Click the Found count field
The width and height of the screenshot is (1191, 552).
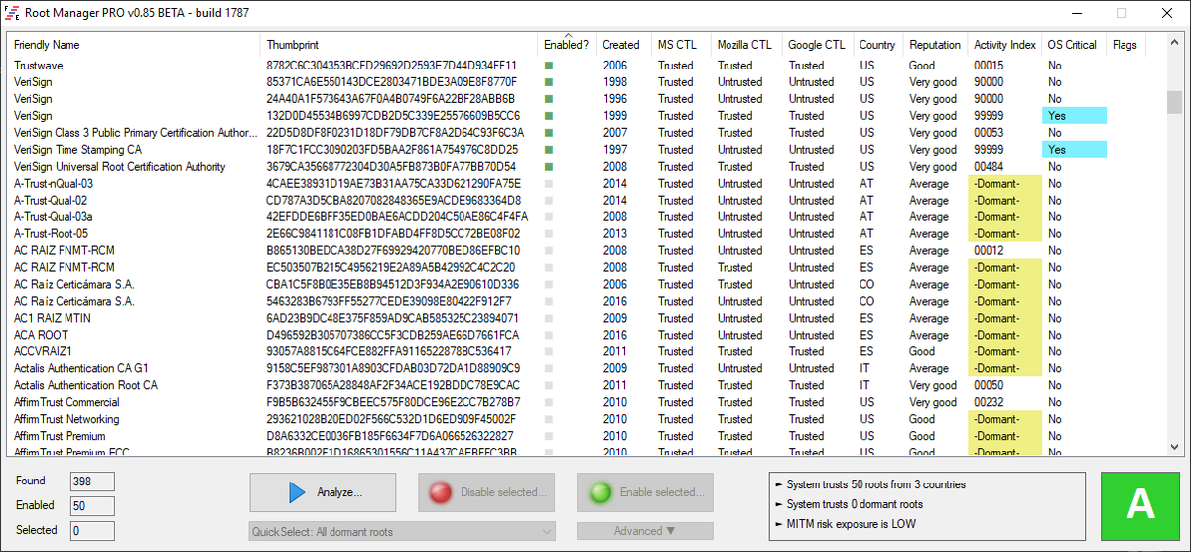point(92,482)
